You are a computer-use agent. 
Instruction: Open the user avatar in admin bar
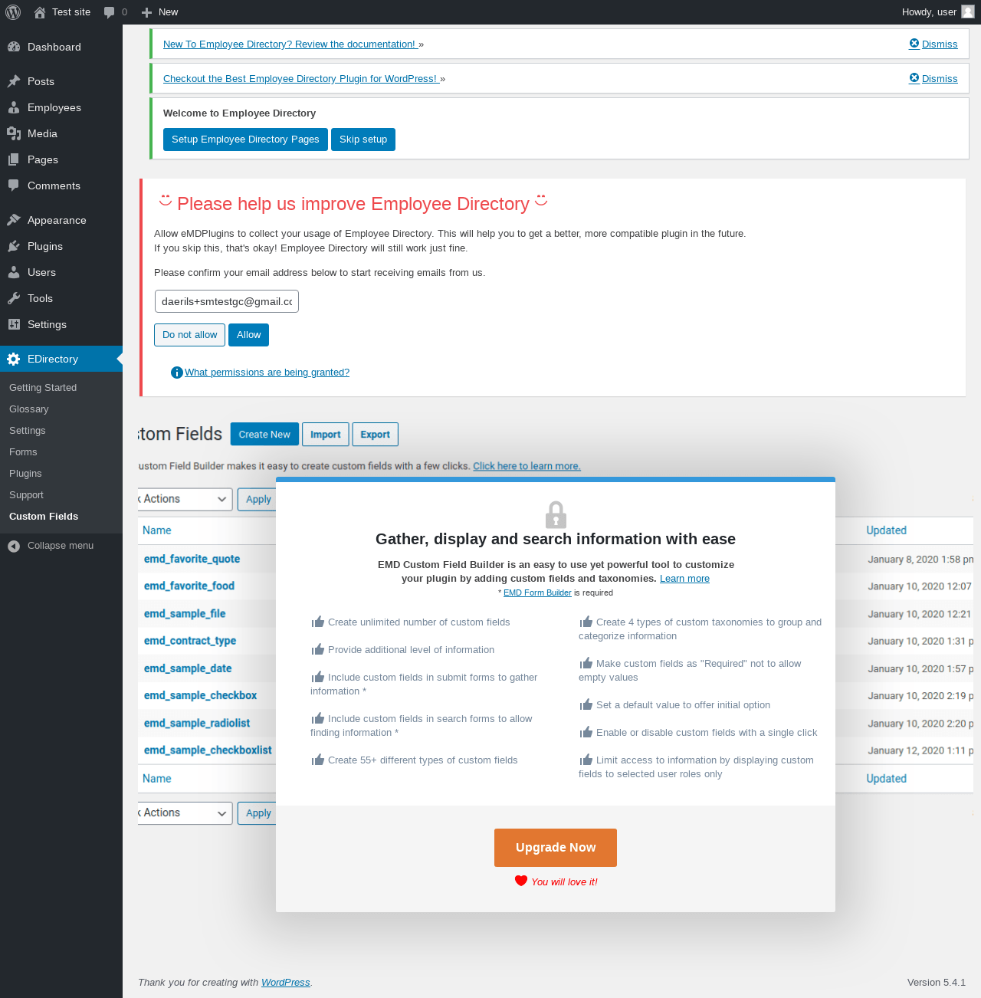pyautogui.click(x=968, y=11)
